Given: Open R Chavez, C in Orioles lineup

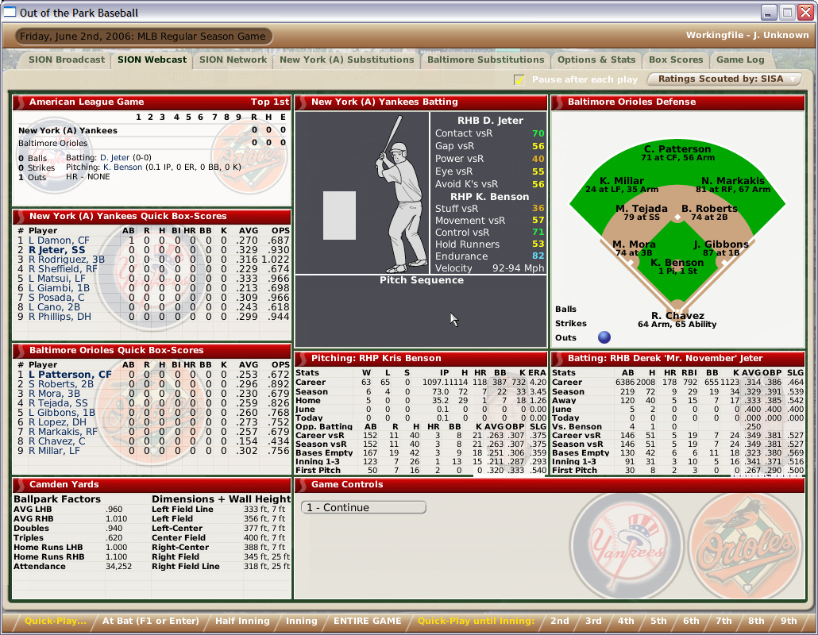Looking at the screenshot, I should [57, 441].
